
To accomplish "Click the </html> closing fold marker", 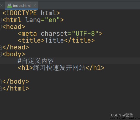I will tap(1, 88).
